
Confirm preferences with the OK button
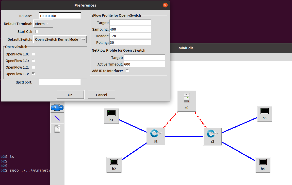point(70,95)
